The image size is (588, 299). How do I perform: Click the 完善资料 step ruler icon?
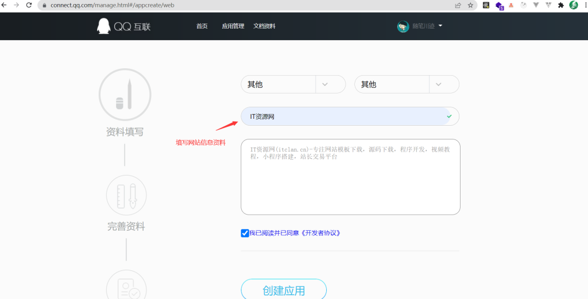pyautogui.click(x=126, y=195)
